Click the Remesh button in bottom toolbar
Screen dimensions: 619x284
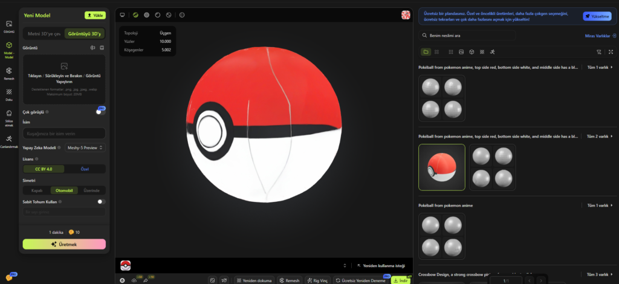[x=290, y=280]
